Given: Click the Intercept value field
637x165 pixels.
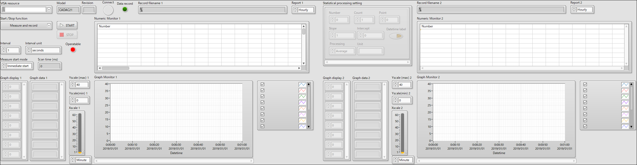Looking at the screenshot, I should (x=373, y=35).
